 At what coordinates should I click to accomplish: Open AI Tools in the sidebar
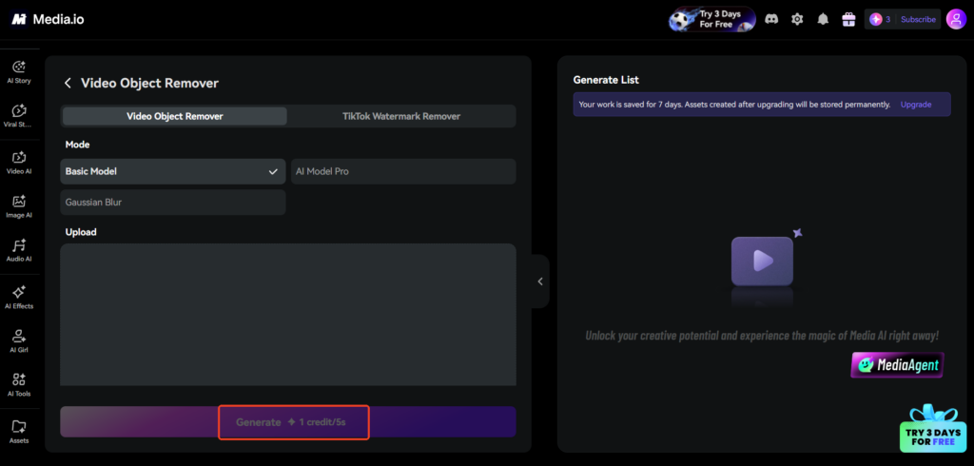tap(19, 384)
